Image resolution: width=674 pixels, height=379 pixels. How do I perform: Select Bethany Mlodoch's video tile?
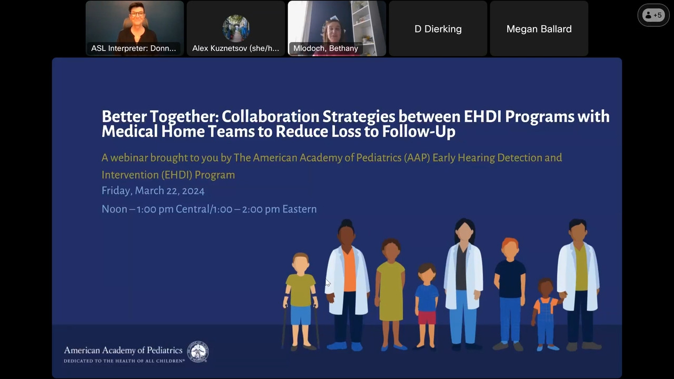pyautogui.click(x=336, y=28)
